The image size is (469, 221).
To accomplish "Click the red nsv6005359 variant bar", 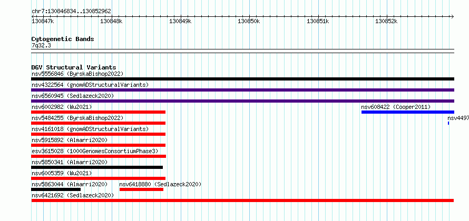I will (99, 178).
